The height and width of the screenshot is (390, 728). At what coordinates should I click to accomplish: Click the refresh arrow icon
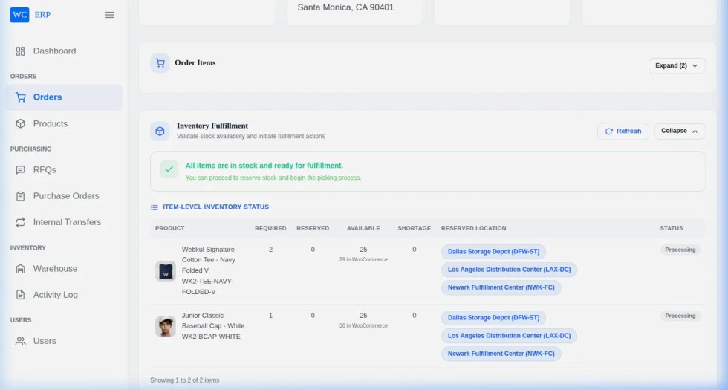(x=608, y=131)
